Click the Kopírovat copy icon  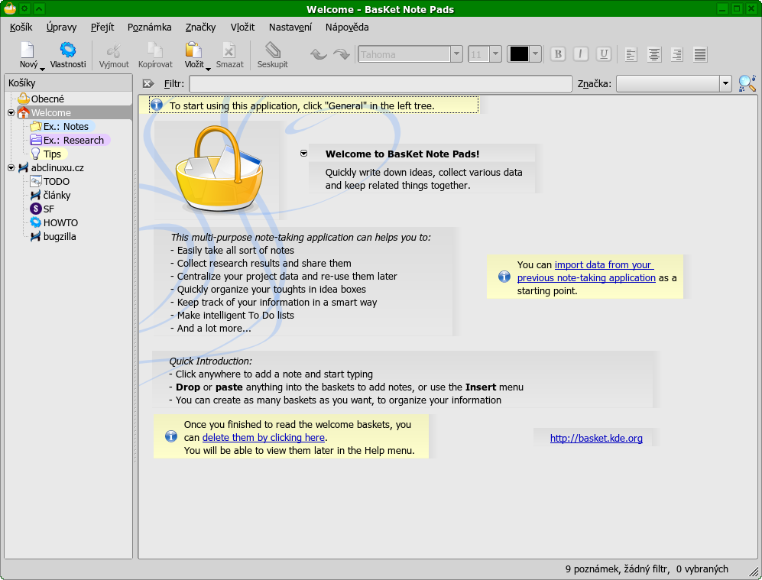pyautogui.click(x=155, y=50)
